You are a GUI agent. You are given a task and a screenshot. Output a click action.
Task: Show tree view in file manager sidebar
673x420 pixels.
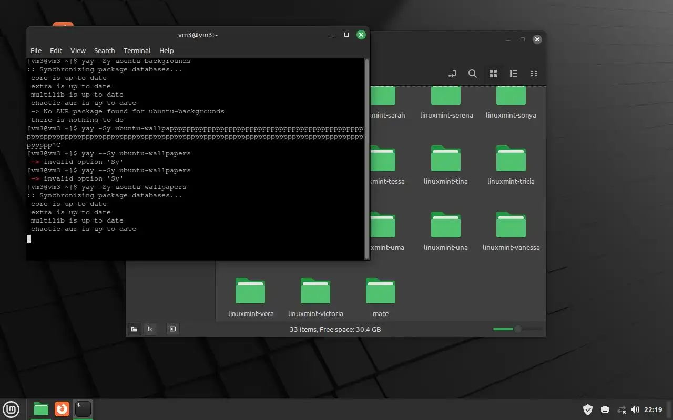tap(150, 329)
